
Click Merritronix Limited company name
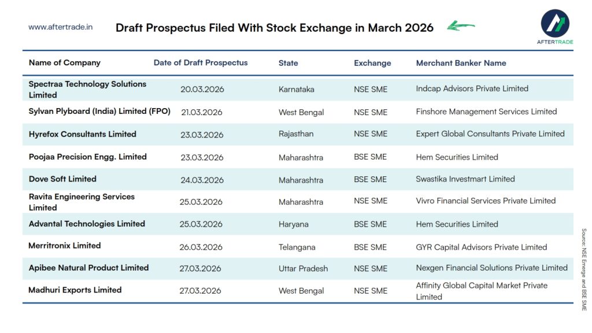[x=65, y=246]
